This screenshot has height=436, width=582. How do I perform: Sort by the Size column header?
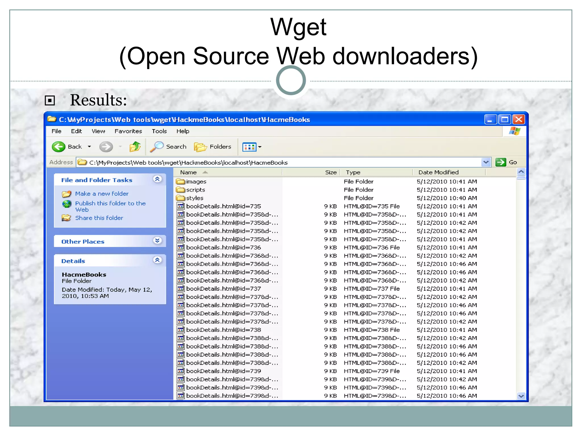pyautogui.click(x=311, y=172)
